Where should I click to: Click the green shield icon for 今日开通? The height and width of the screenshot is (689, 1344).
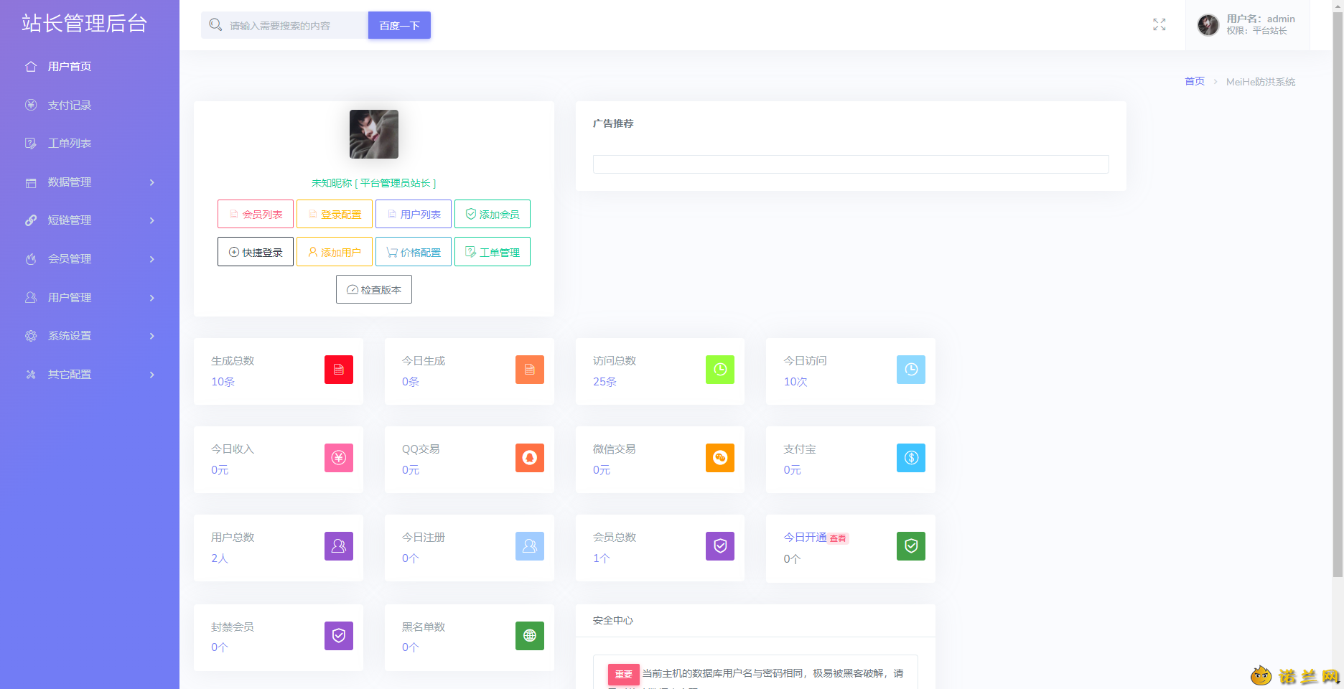click(x=911, y=546)
